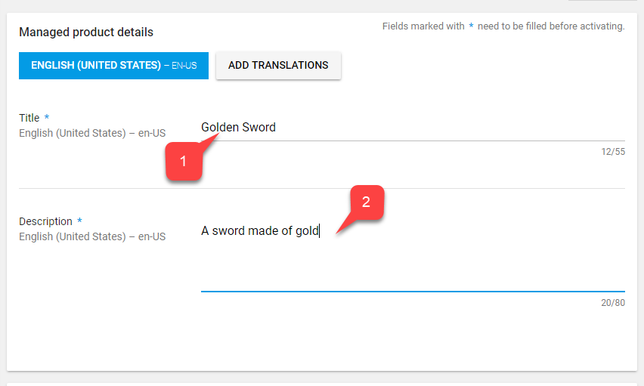The height and width of the screenshot is (386, 644).
Task: Click the red callout marker numbered 1
Action: [x=184, y=161]
